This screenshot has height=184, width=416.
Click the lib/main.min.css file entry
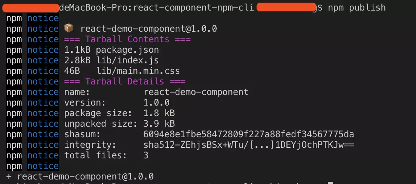(138, 71)
